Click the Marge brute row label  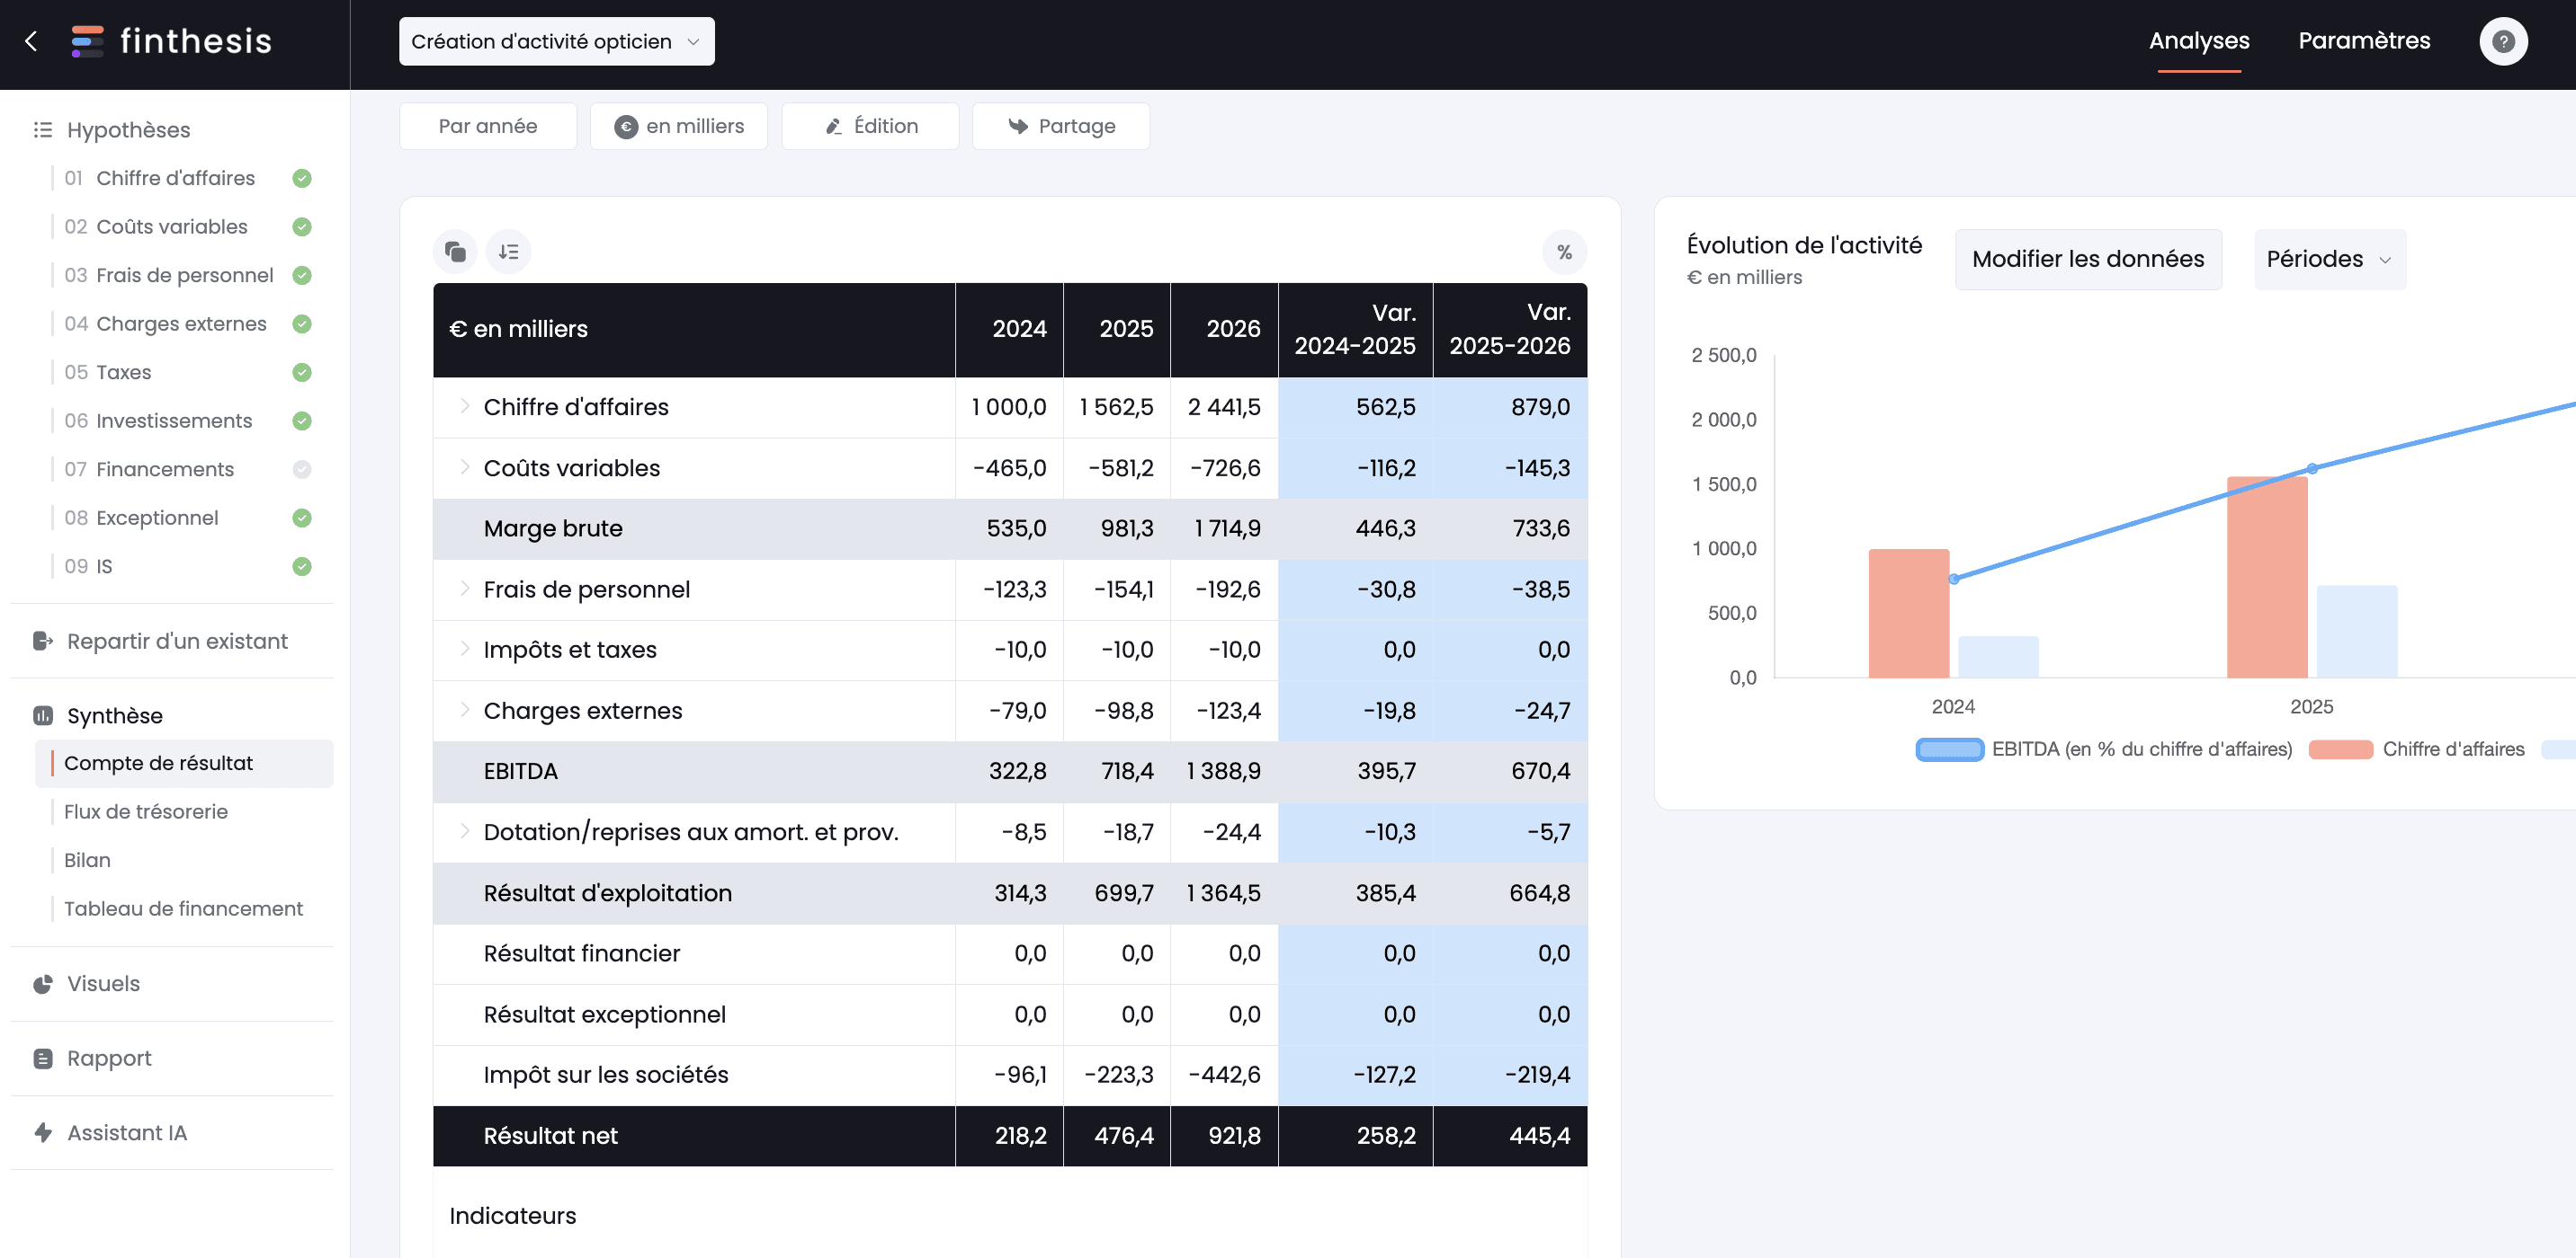552,527
